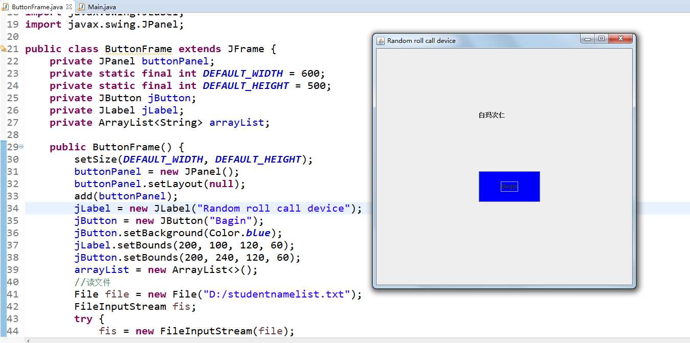
Task: Select the ButtonFrame.java editor tab
Action: (x=37, y=7)
